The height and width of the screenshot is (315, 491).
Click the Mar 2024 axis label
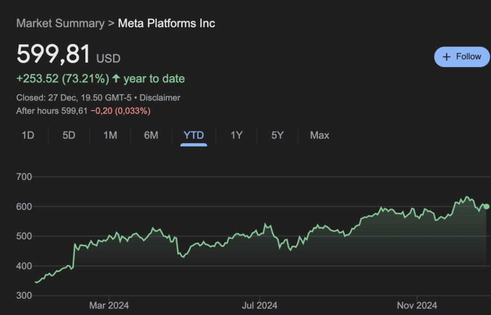tap(109, 305)
